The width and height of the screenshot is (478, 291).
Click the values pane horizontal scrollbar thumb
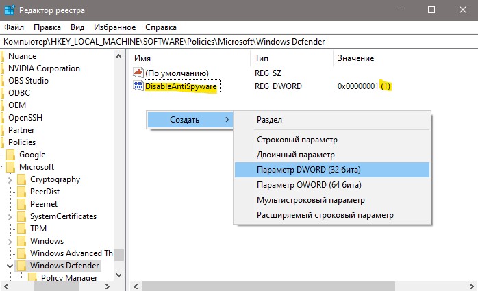coord(268,286)
